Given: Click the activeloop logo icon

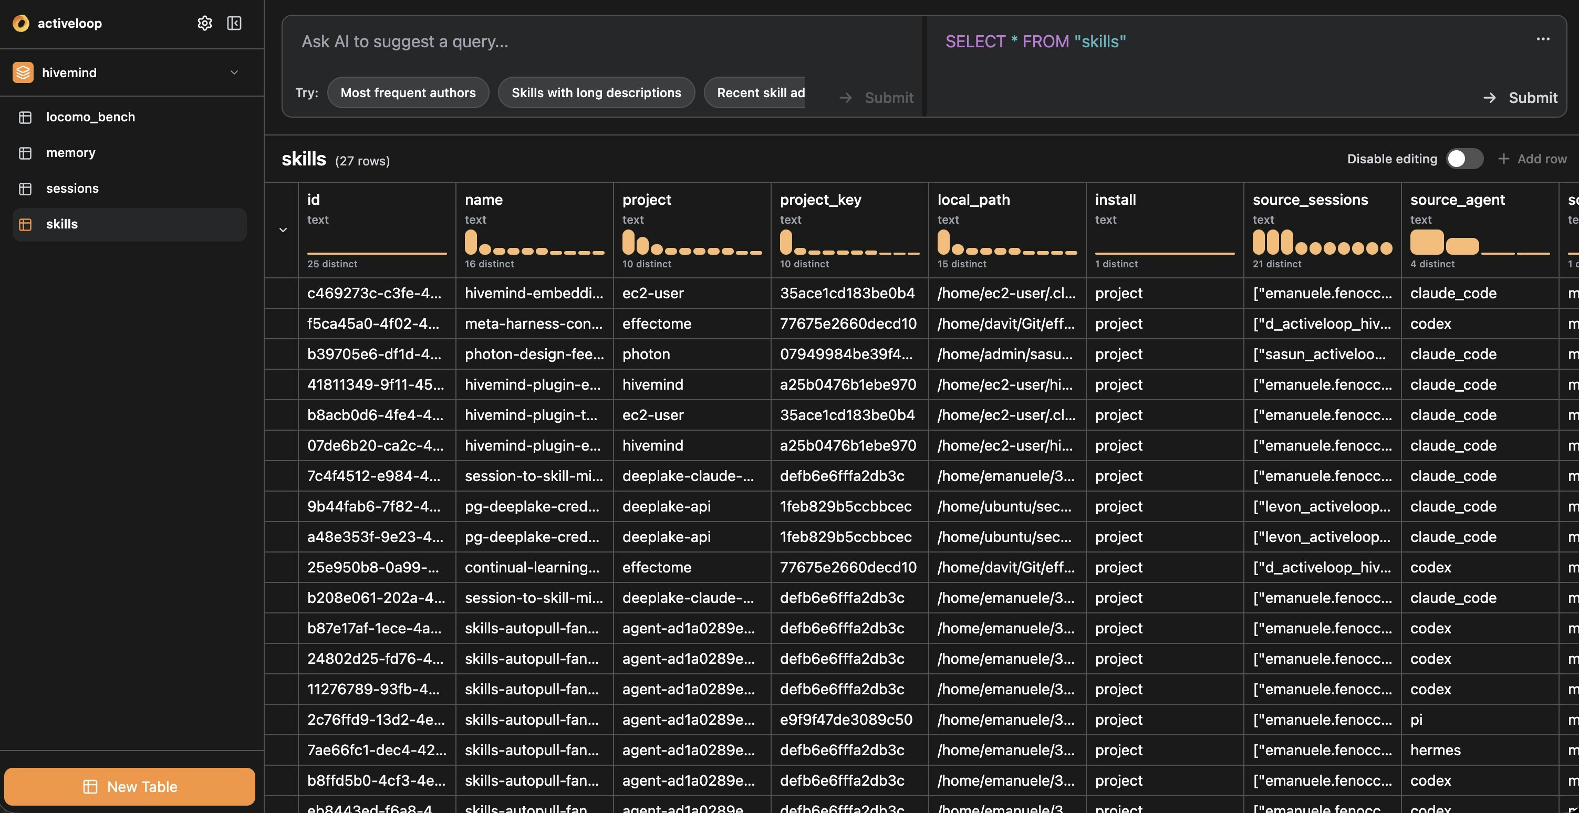Looking at the screenshot, I should (21, 23).
